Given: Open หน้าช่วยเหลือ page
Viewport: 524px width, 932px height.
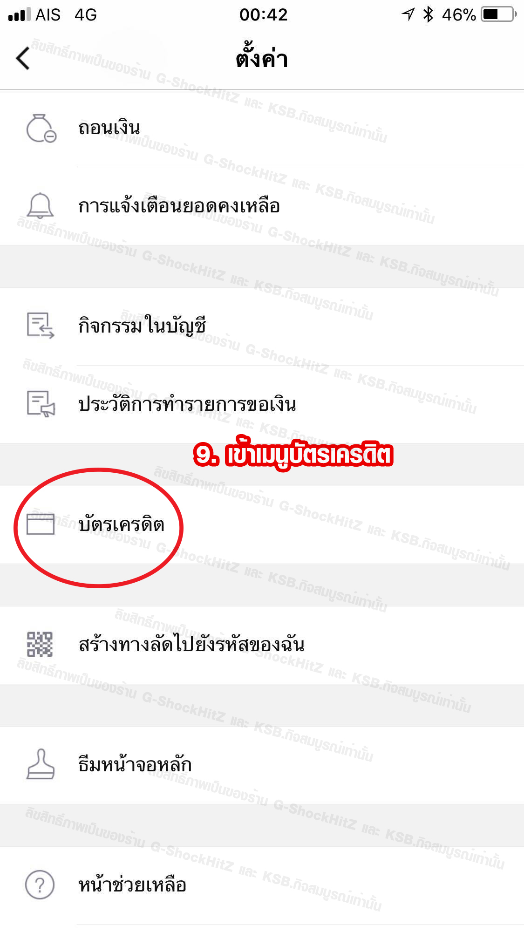Looking at the screenshot, I should click(x=262, y=885).
